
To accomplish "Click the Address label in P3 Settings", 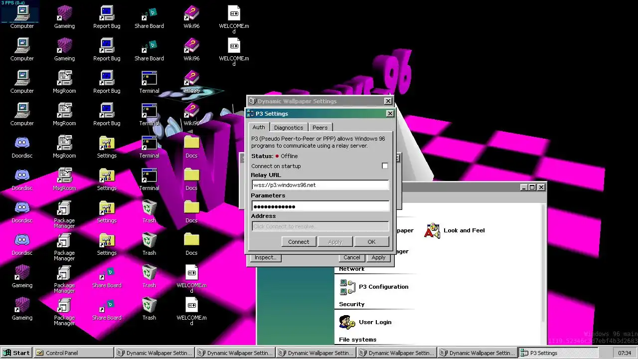I will [263, 216].
